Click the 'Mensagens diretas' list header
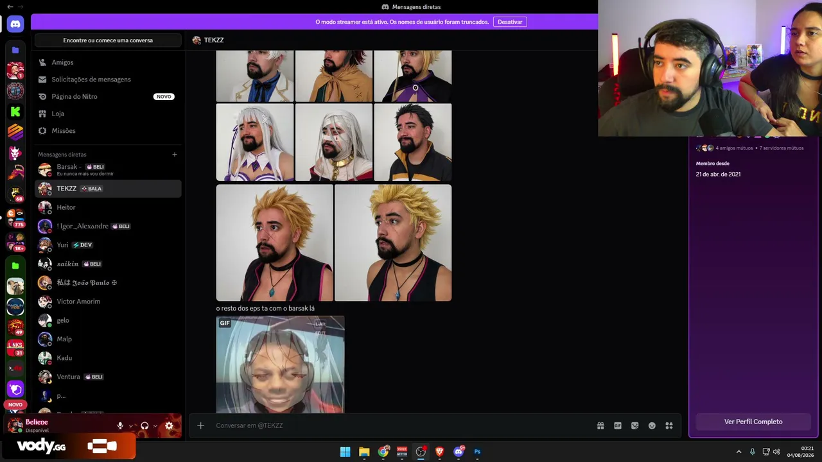 (x=62, y=155)
